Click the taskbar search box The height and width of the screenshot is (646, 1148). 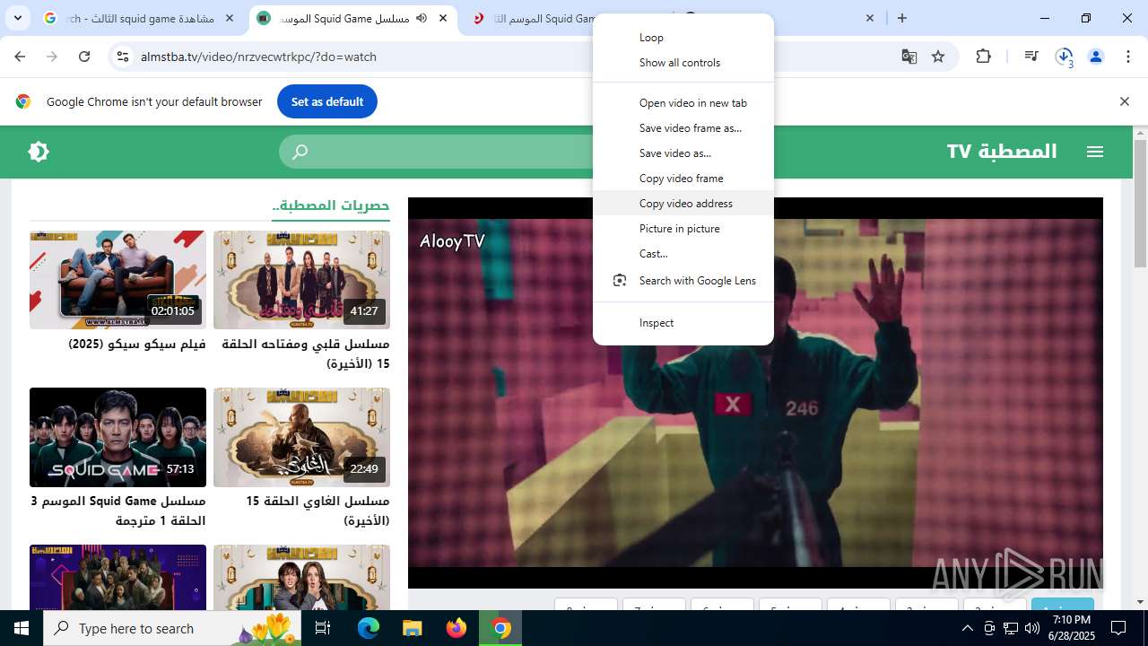tap(172, 628)
